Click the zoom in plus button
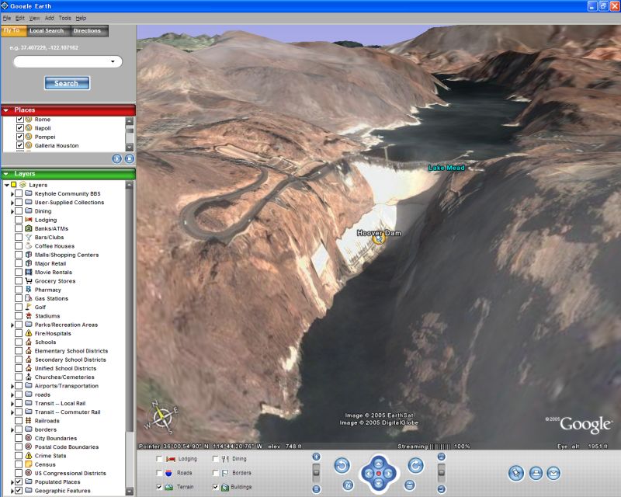Viewport: 621px width, 497px height. coord(316,457)
